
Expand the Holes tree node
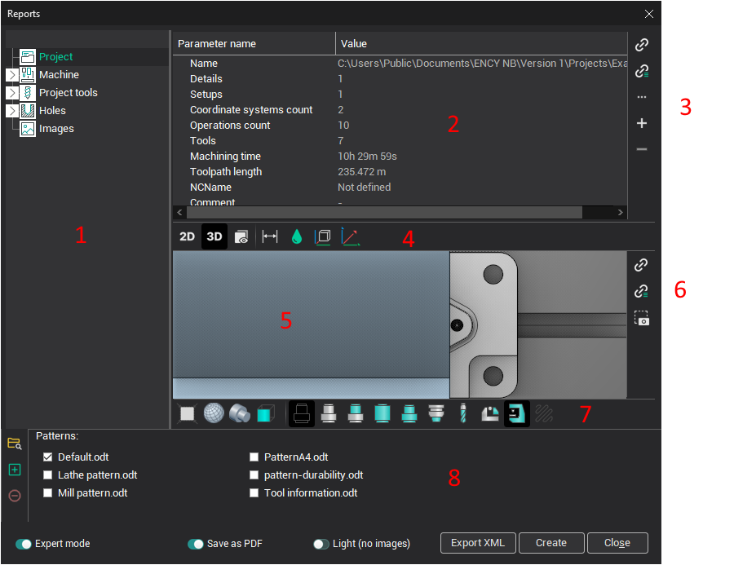(11, 111)
